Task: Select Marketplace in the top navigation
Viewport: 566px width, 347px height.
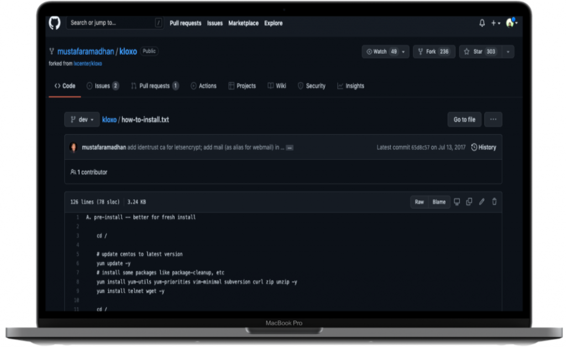Action: pyautogui.click(x=243, y=23)
